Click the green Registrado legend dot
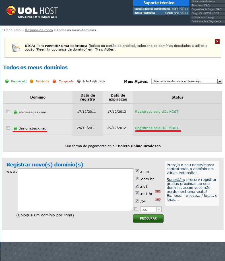Viewport: 225px width, 261px height. point(7,81)
